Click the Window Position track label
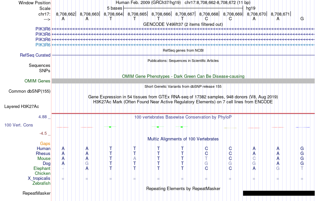Screen dimensions: 315x201 [34, 3]
